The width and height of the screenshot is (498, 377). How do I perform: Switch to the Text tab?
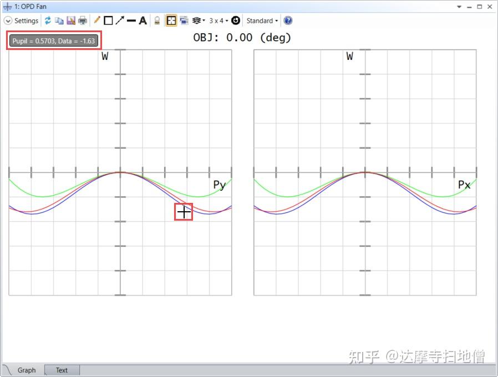click(62, 370)
